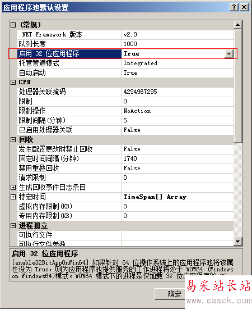Select the 队列长度 property
Screen dimensions: 252x309
tap(69, 44)
